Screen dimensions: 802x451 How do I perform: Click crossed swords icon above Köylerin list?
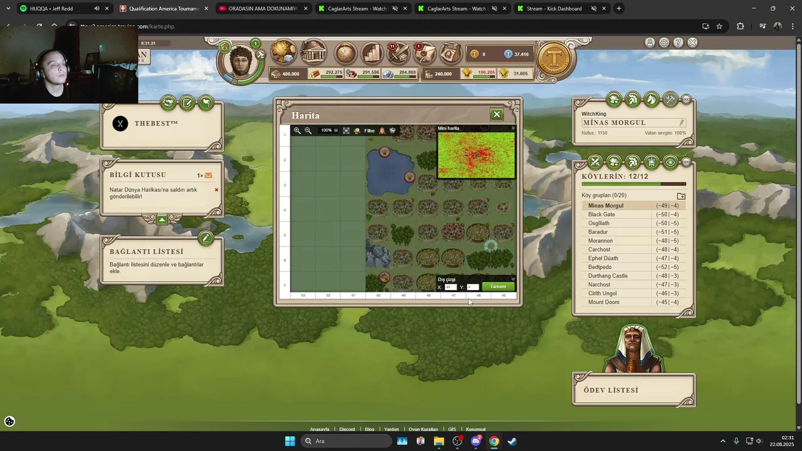click(595, 162)
